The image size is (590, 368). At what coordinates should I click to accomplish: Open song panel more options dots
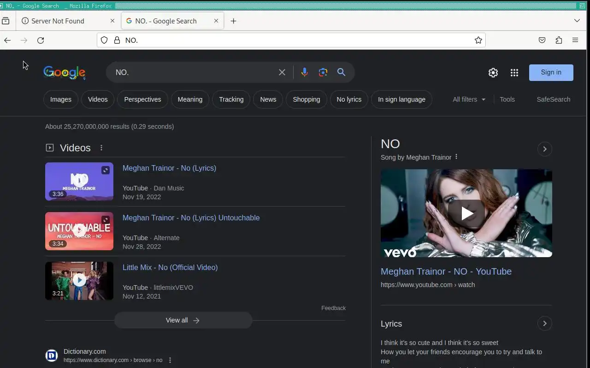(x=456, y=157)
